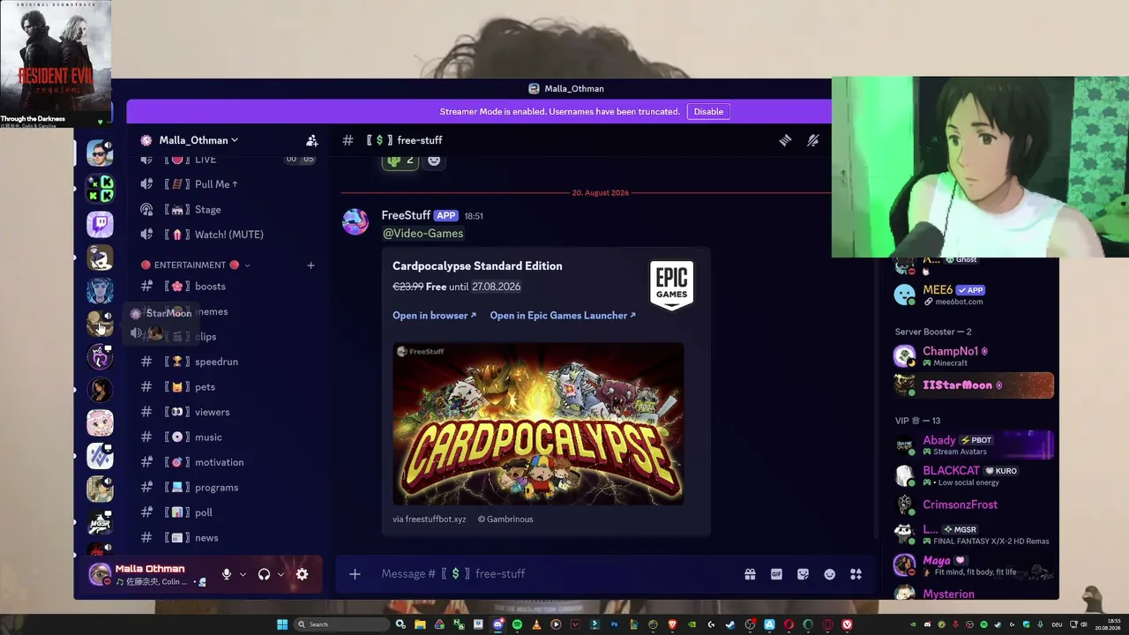Toggle the headphones deafen button
Screen dimensions: 1129x635
coord(264,574)
